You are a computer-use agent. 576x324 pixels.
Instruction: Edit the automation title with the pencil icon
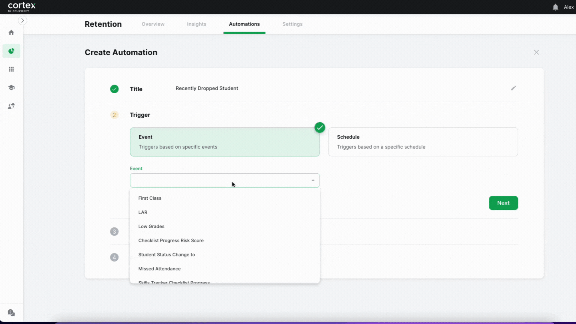513,88
